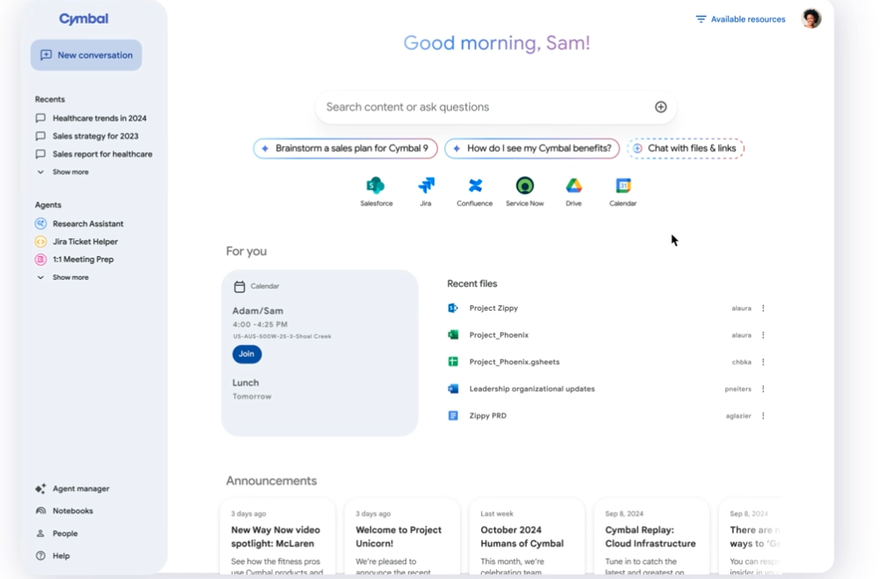The image size is (896, 579).
Task: Toggle Available resources filter
Action: 740,18
